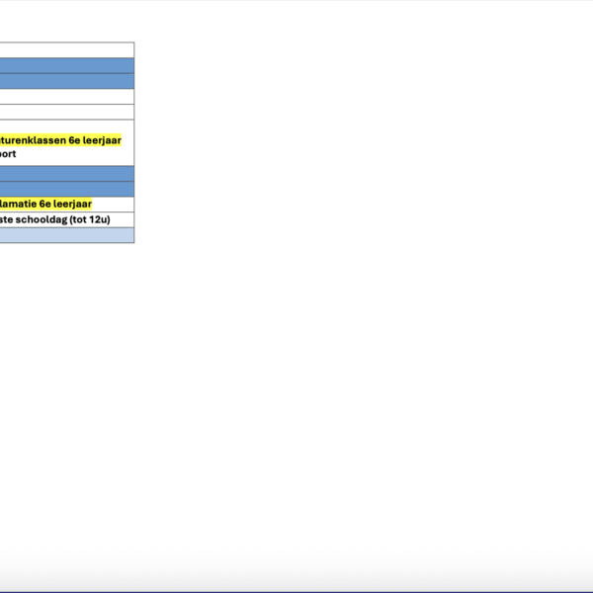The width and height of the screenshot is (593, 593).
Task: Click the highlighted "lamatie 6e leerjaar" text
Action: 49,204
